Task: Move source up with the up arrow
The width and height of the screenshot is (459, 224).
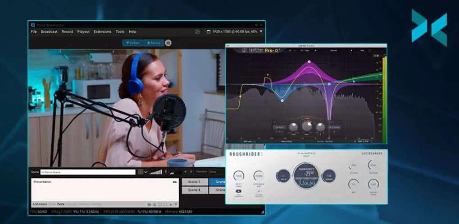Action: 171,204
